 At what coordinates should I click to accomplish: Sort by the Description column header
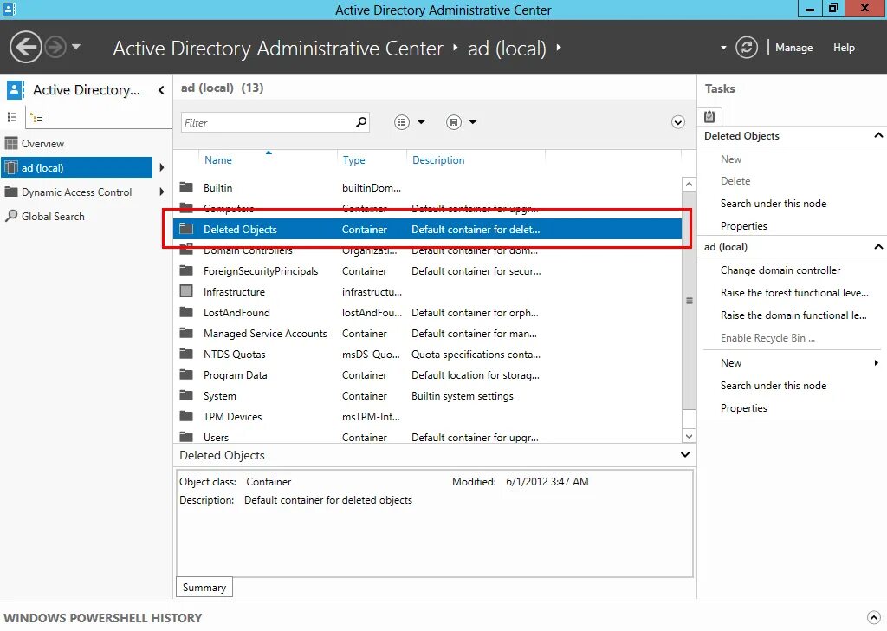click(x=437, y=160)
